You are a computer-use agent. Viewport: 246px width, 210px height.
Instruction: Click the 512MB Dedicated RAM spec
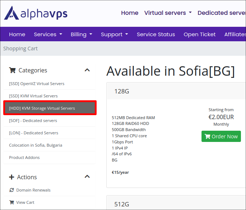coord(133,118)
